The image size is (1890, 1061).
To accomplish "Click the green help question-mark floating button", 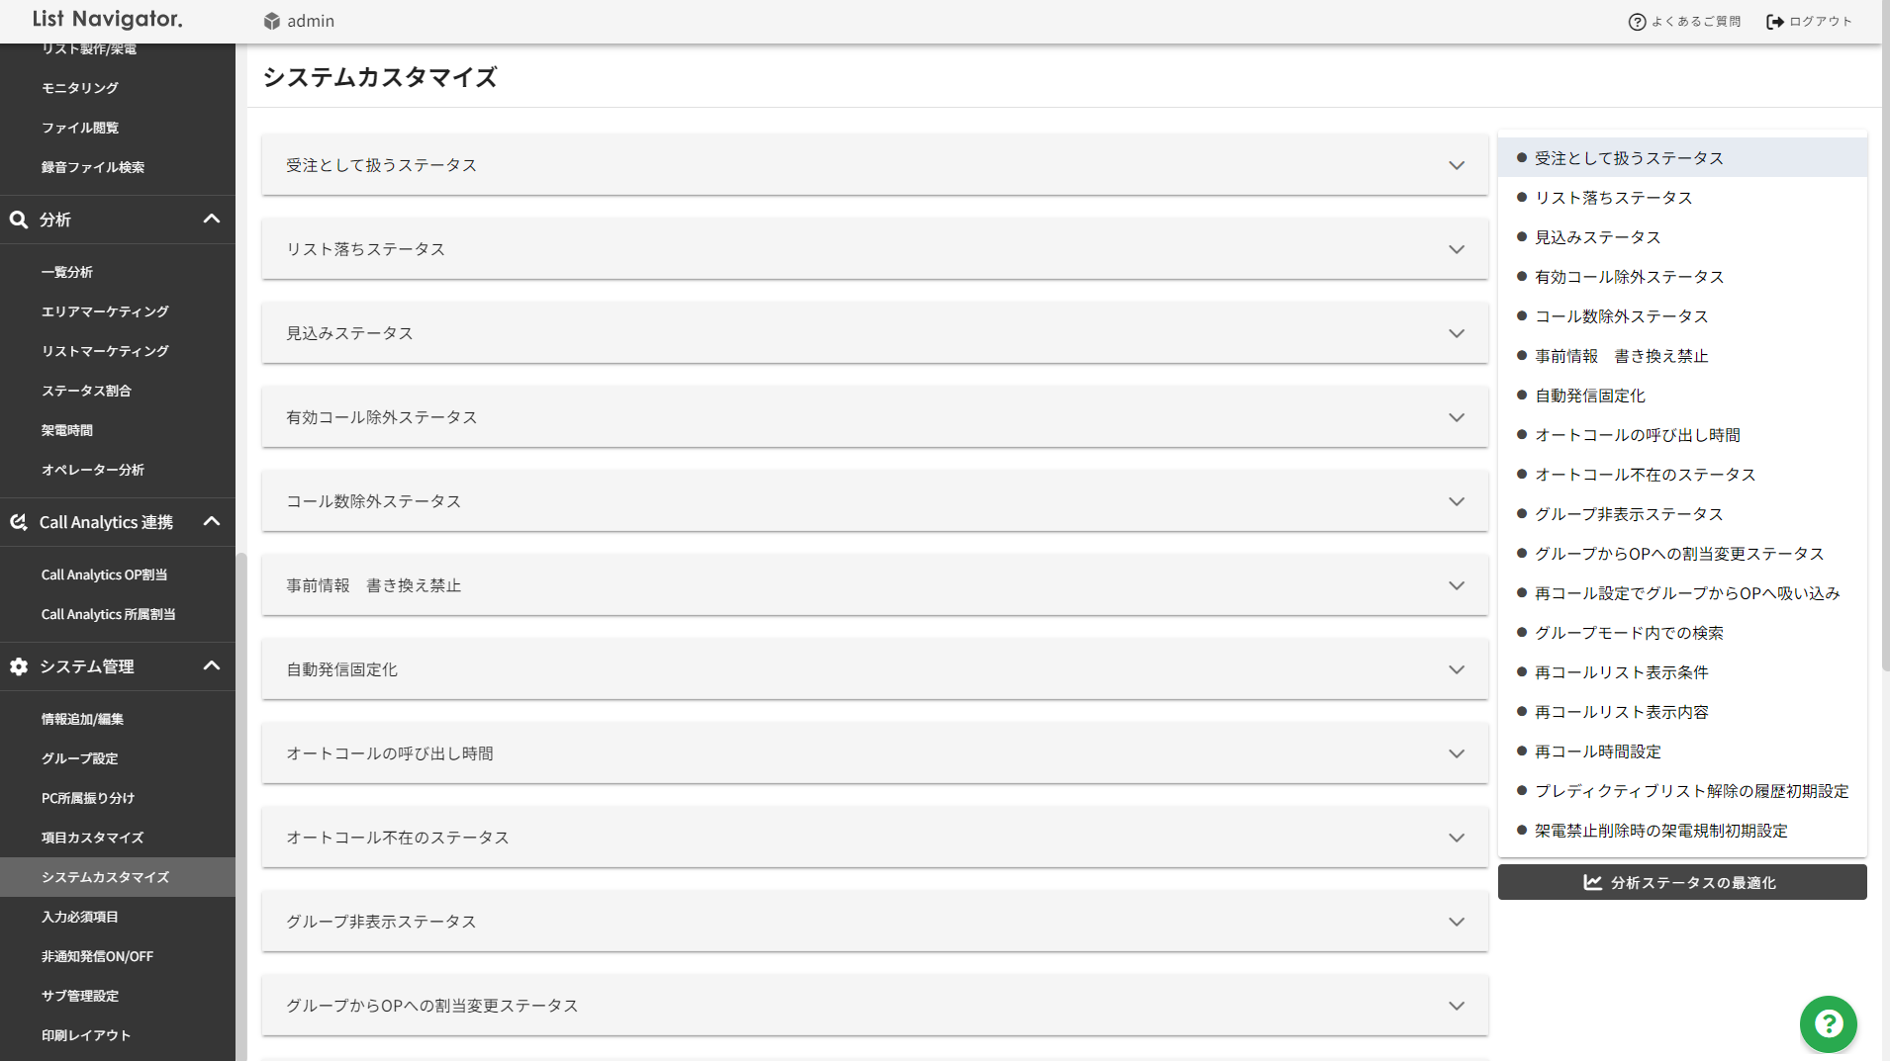I will (x=1828, y=1023).
